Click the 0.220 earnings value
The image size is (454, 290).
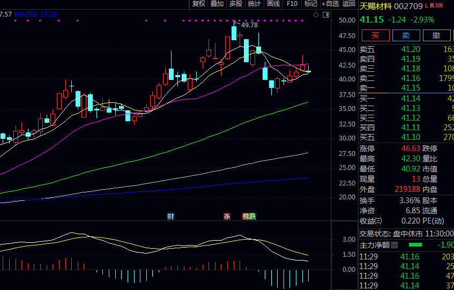pyautogui.click(x=411, y=221)
